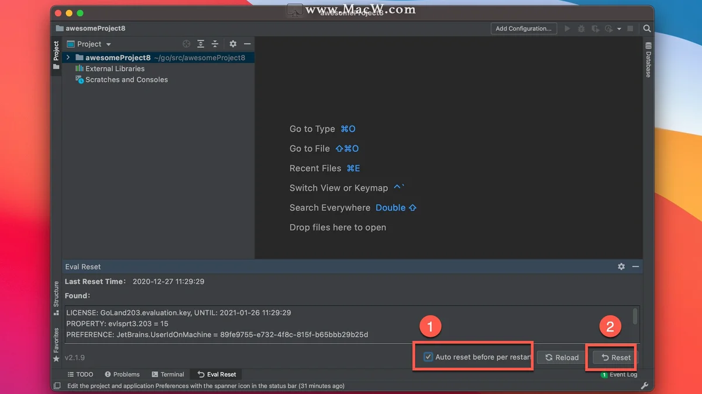Open the profiler dropdown arrow
Screen dimensions: 702x394
pyautogui.click(x=619, y=29)
